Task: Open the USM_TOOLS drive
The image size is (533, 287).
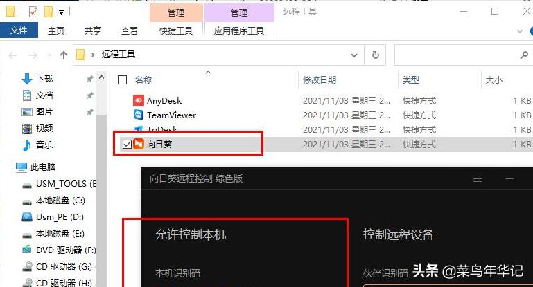Action: point(66,184)
